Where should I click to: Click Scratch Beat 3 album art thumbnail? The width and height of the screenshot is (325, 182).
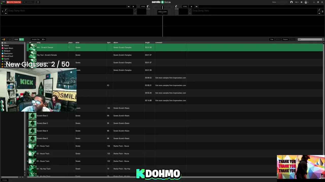click(32, 123)
